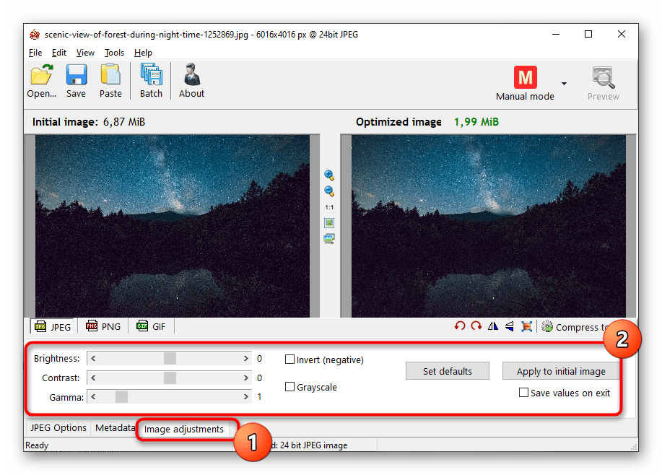Open the Preview magnifier tool

(604, 84)
